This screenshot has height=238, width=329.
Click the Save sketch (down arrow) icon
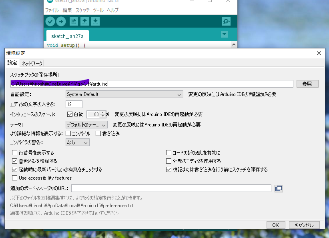pos(96,21)
